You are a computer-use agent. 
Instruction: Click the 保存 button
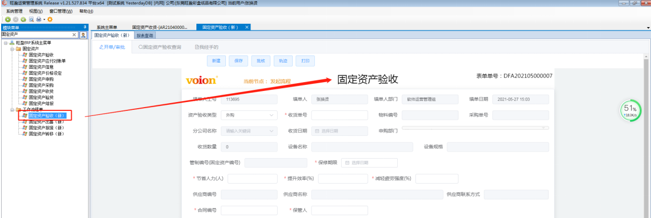click(x=238, y=61)
